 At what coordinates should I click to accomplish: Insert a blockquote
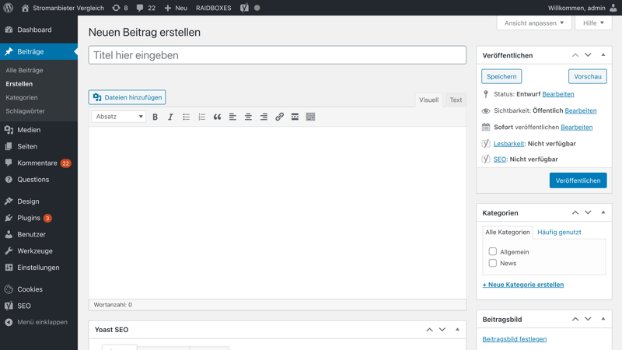(217, 117)
